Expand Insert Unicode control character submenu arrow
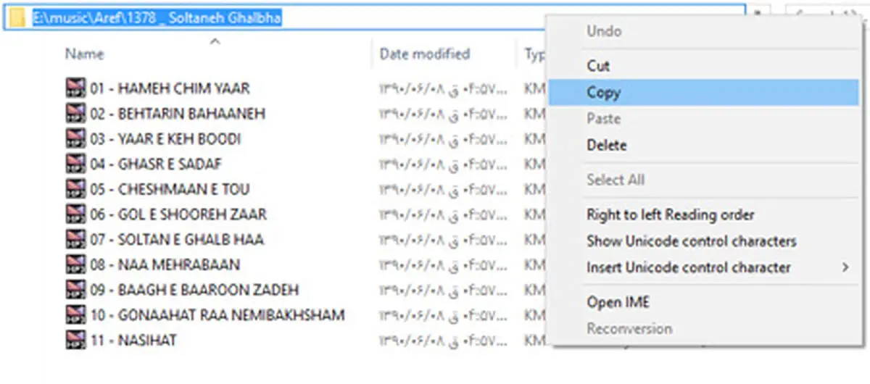The width and height of the screenshot is (870, 384). [845, 267]
